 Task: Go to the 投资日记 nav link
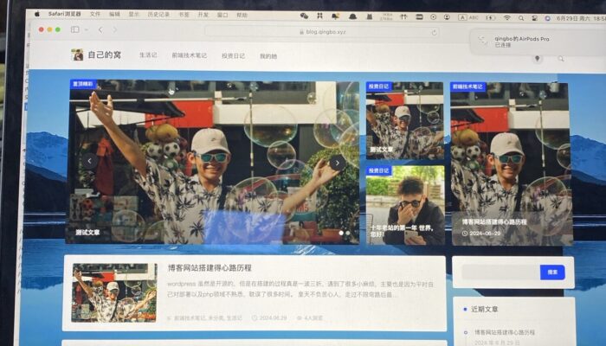pyautogui.click(x=233, y=56)
